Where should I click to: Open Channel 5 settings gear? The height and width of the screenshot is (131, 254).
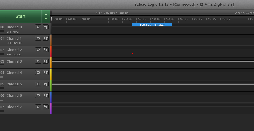pyautogui.click(x=38, y=84)
